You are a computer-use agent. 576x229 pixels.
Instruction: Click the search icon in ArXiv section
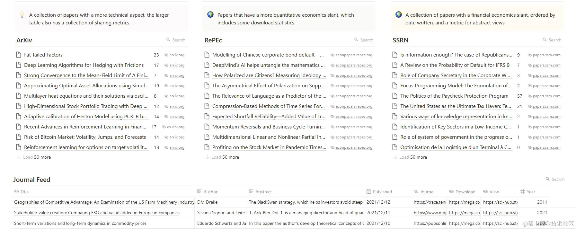[x=168, y=40]
